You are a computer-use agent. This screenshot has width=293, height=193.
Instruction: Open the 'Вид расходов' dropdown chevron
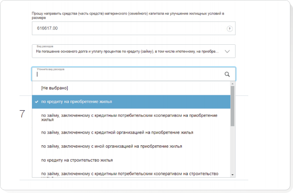tap(227, 52)
